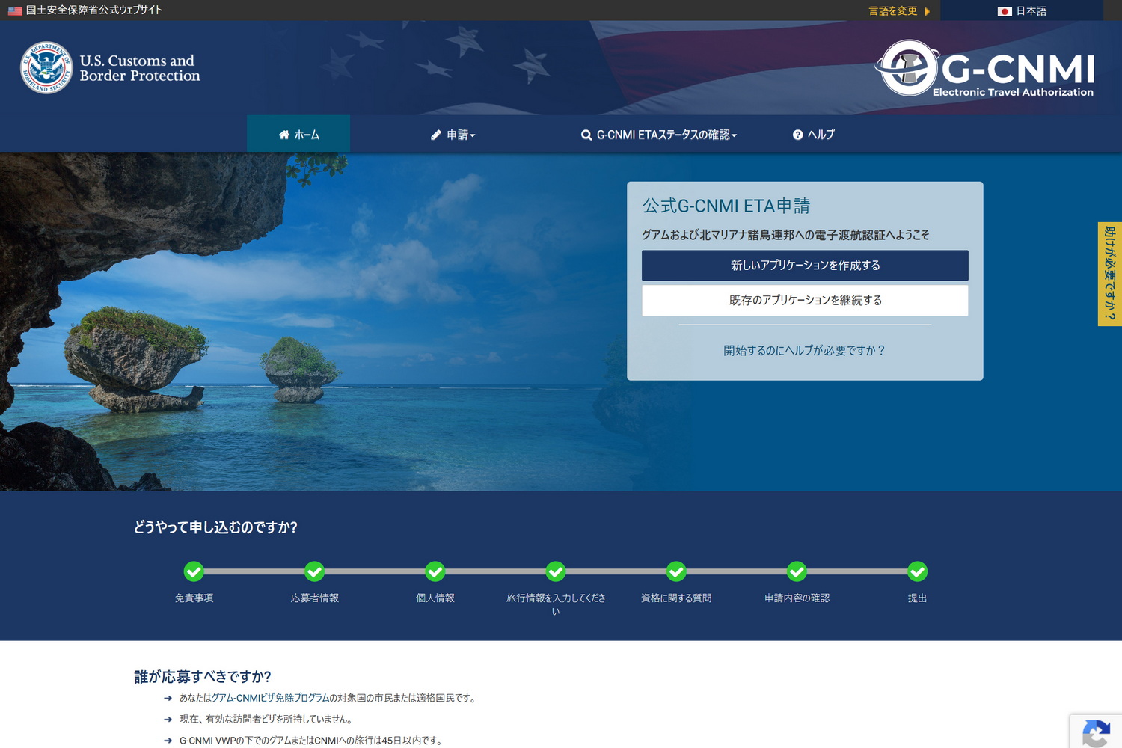1122x748 pixels.
Task: Click the green checkmark above 提出
Action: (x=917, y=571)
